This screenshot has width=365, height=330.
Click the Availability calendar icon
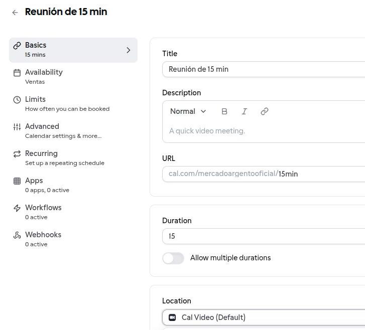[17, 72]
